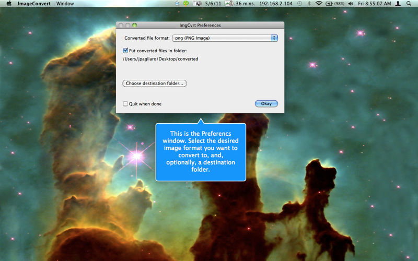Open the Spotlight search magnifier icon
This screenshot has width=418, height=261.
coord(409,4)
